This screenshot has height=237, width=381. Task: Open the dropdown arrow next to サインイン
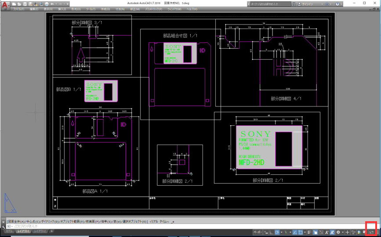click(x=322, y=4)
